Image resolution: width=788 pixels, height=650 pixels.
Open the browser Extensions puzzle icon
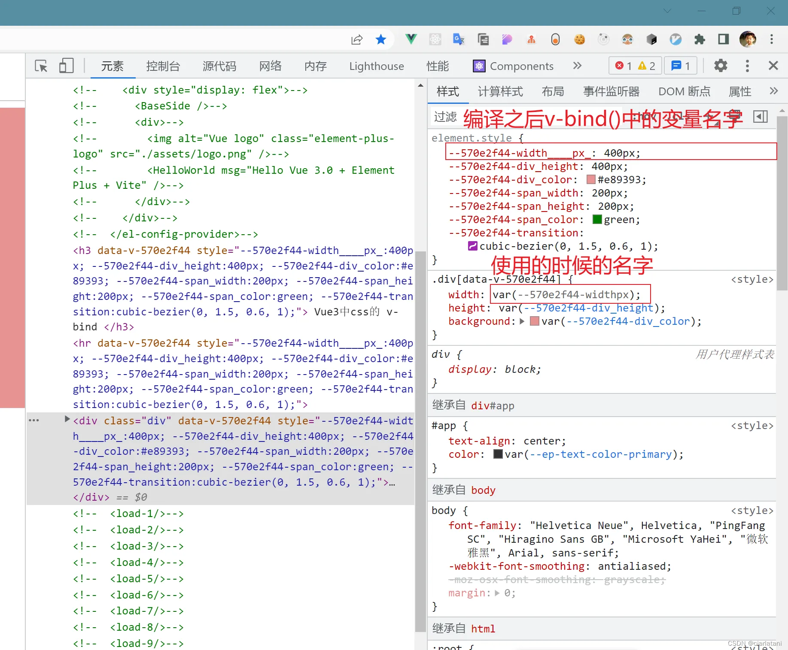700,39
